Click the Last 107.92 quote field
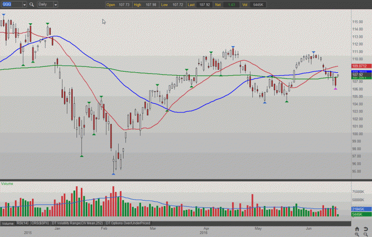This screenshot has height=237, width=372. pyautogui.click(x=199, y=5)
